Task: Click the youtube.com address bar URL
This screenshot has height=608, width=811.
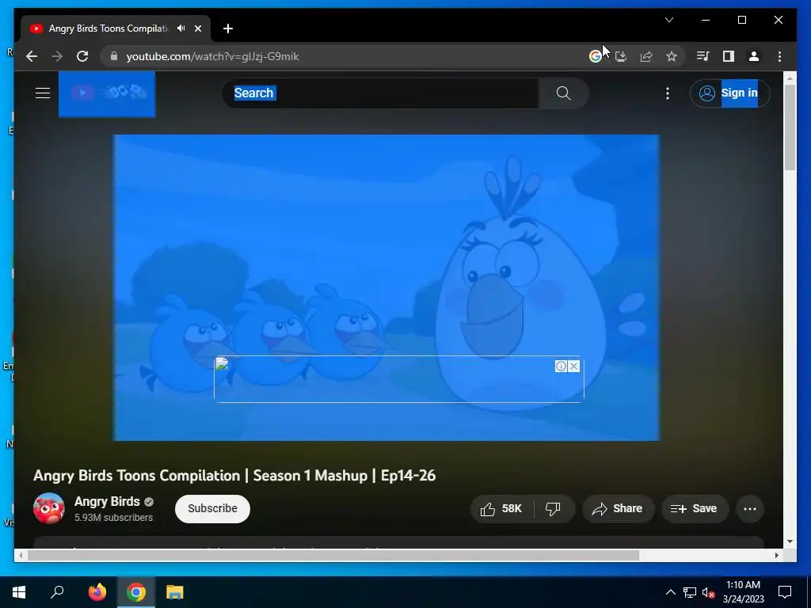Action: [x=212, y=56]
